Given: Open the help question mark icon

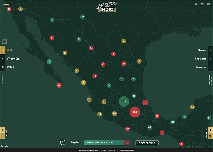Looking at the screenshot, I should (x=63, y=143).
